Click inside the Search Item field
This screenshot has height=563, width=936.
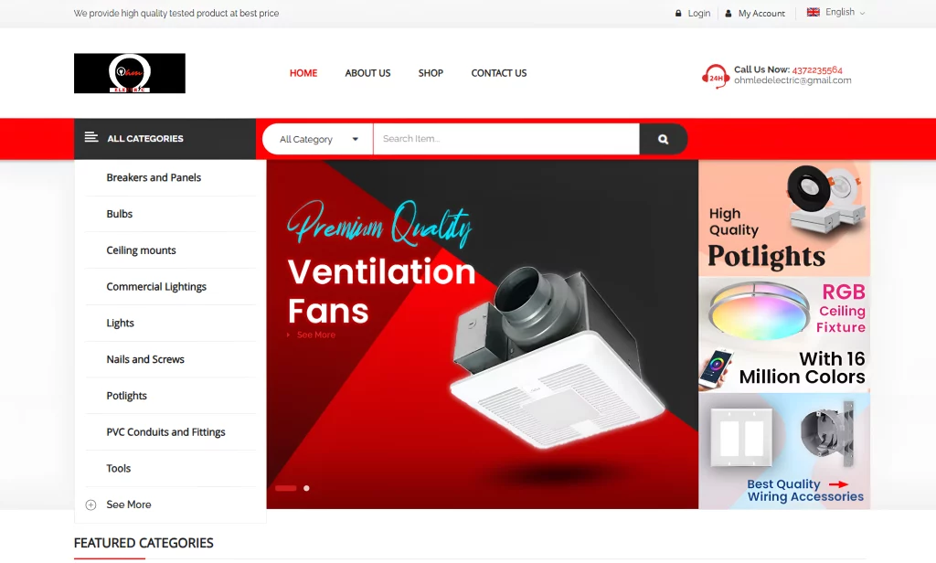coord(505,139)
